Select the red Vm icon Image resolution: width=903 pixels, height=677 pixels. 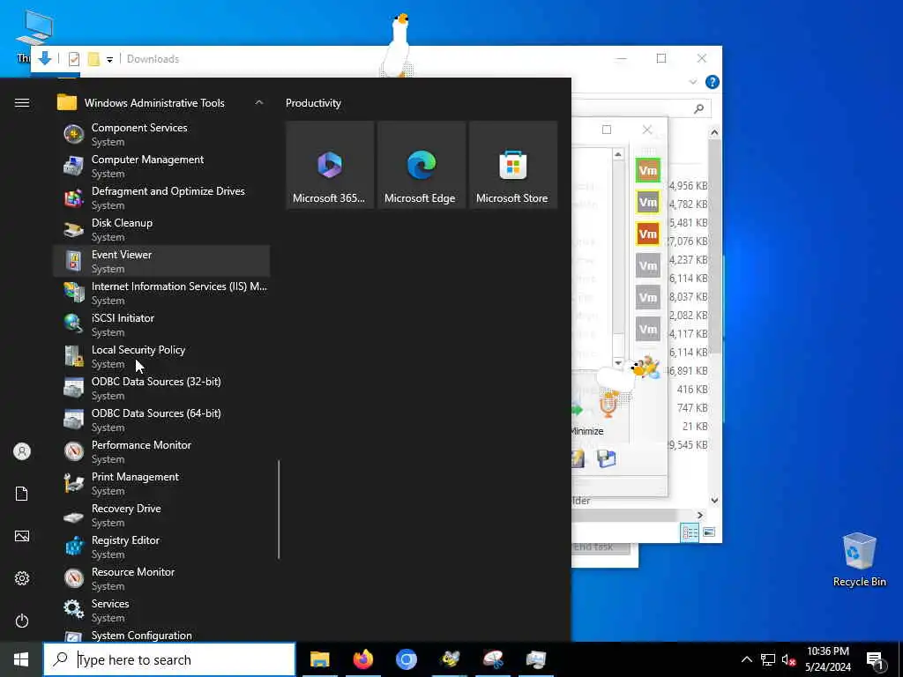pos(648,234)
